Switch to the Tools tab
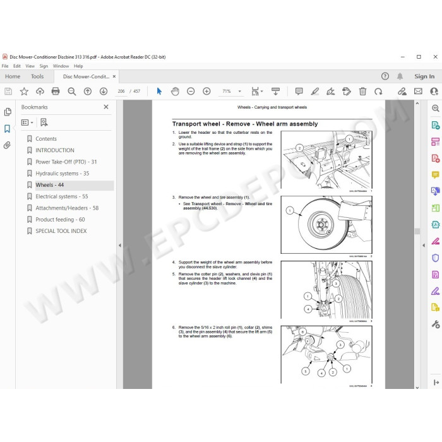This screenshot has width=442, height=442. (x=37, y=76)
